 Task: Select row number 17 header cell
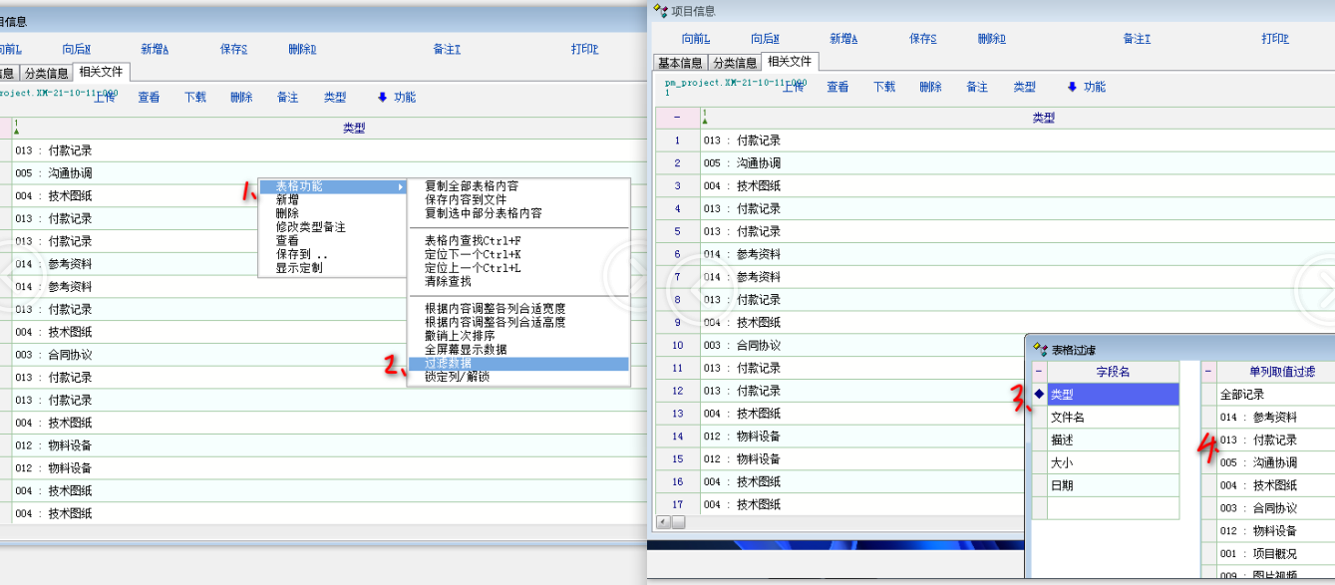677,505
